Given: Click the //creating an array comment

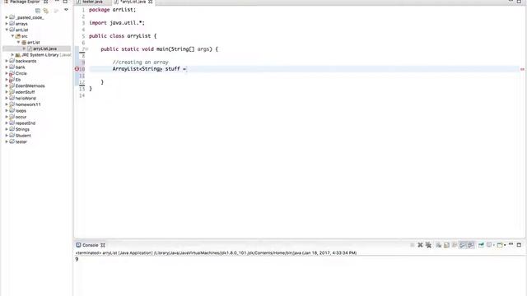Looking at the screenshot, I should pos(141,62).
